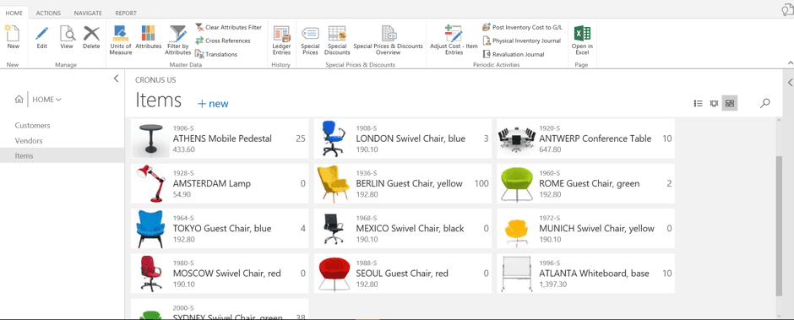Click Clear Attributes Filter
Image resolution: width=794 pixels, height=320 pixels.
click(x=229, y=27)
